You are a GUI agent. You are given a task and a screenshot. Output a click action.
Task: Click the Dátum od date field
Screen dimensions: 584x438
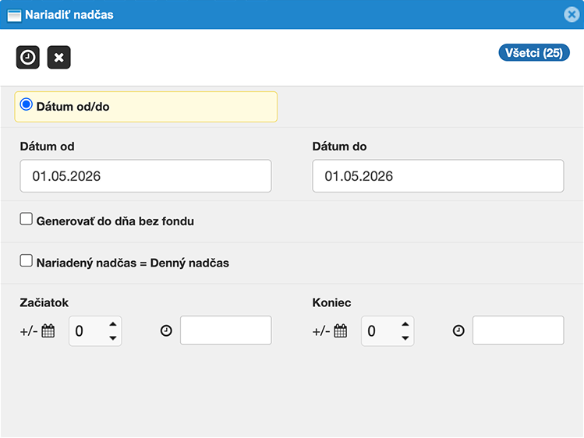[146, 176]
